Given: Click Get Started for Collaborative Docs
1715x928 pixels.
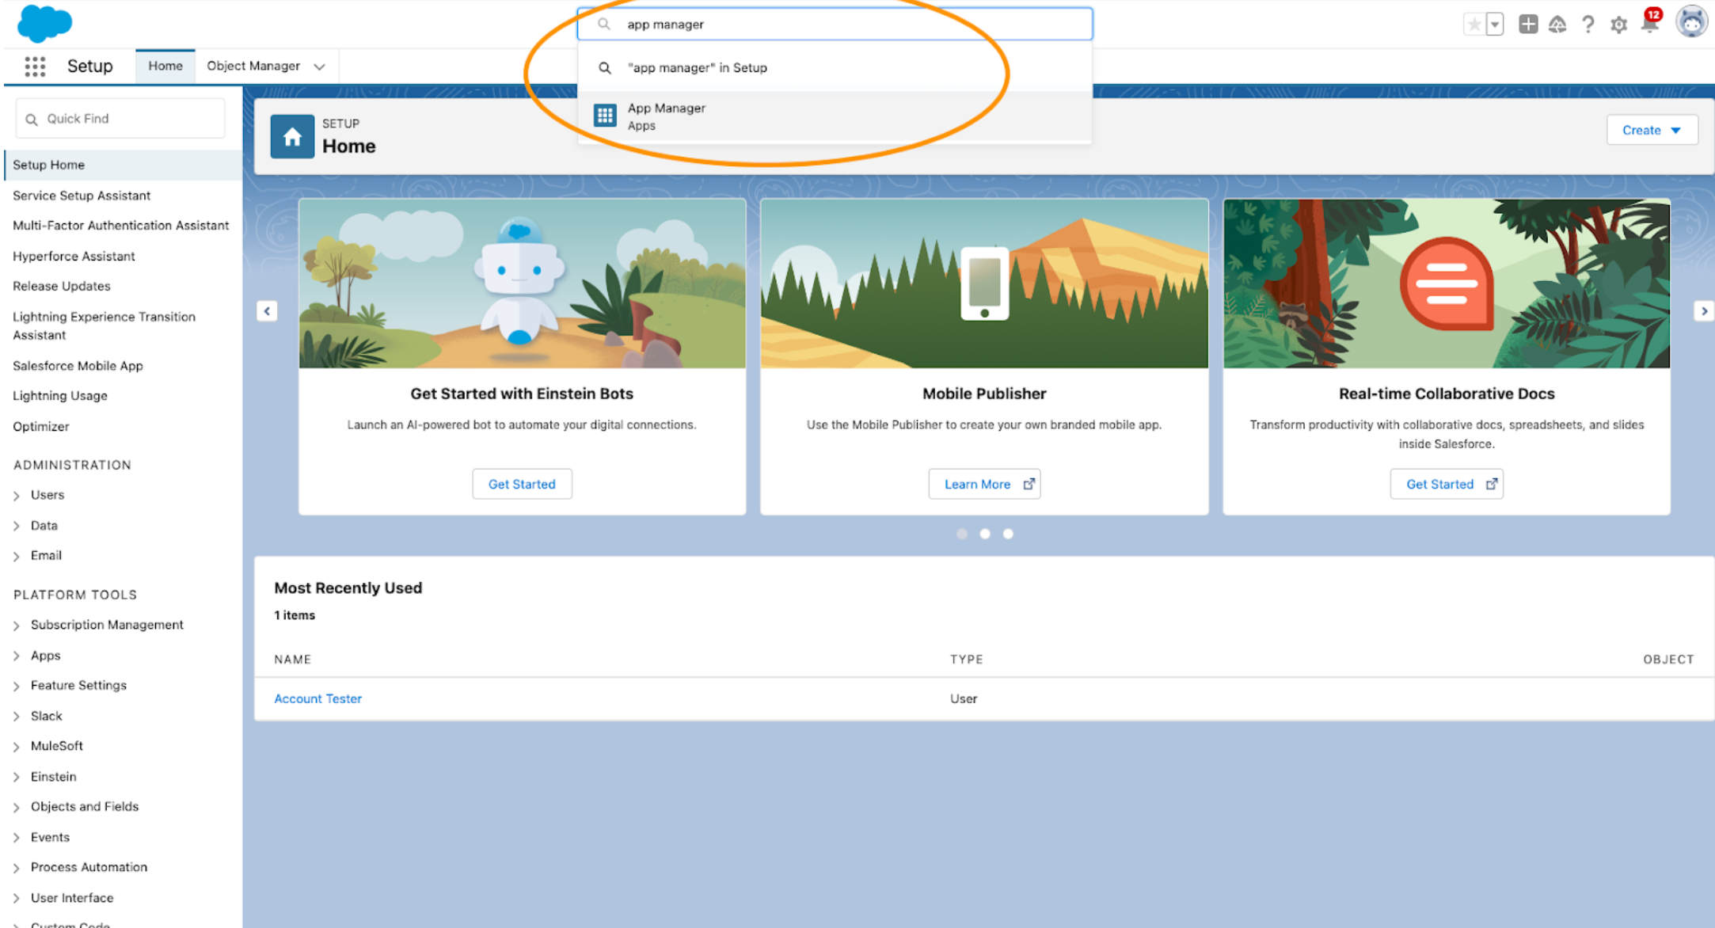Looking at the screenshot, I should [1447, 484].
